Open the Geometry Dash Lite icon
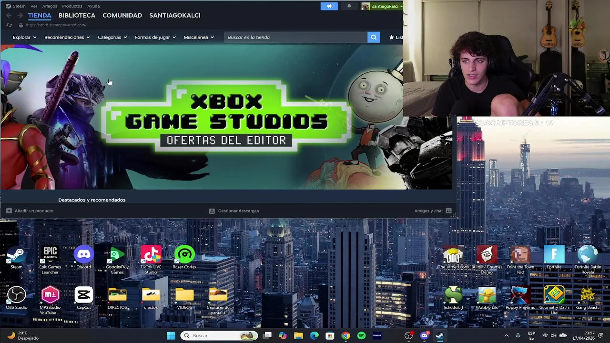610x343 pixels. (554, 301)
